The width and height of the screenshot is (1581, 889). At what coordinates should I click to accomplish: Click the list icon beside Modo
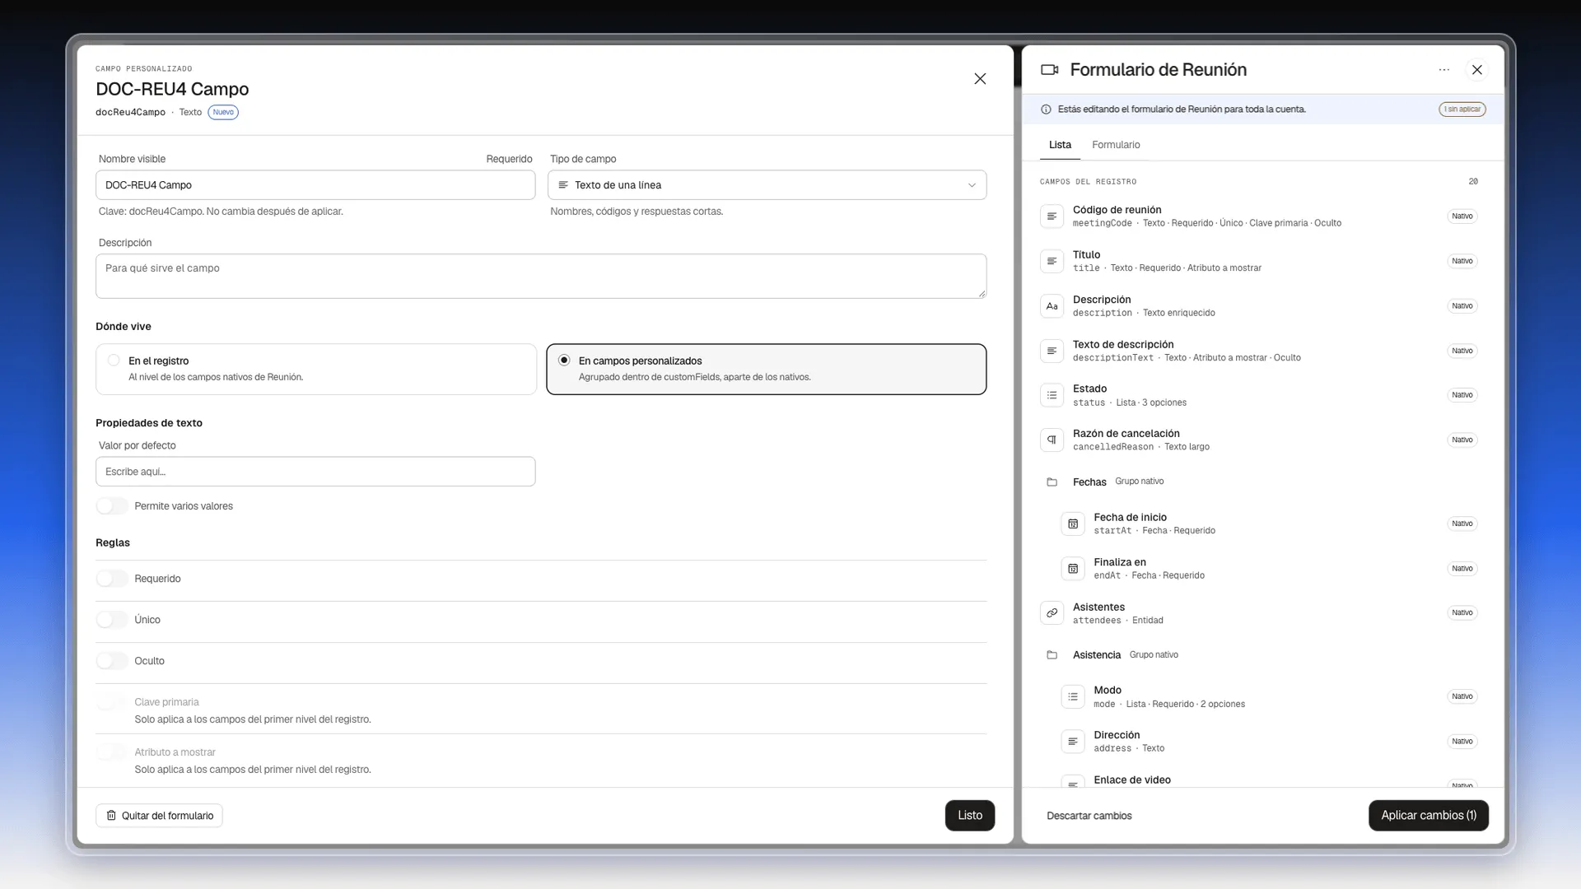(1073, 696)
